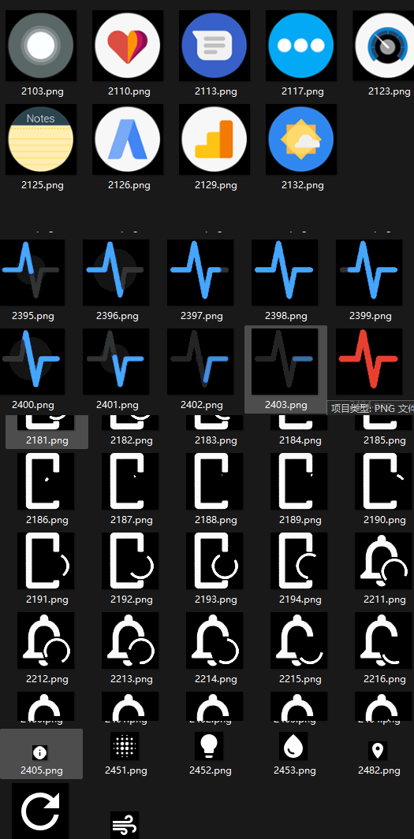Select the 2129.png orange bar chart icon
Viewport: 414px width, 839px height.
tap(214, 139)
